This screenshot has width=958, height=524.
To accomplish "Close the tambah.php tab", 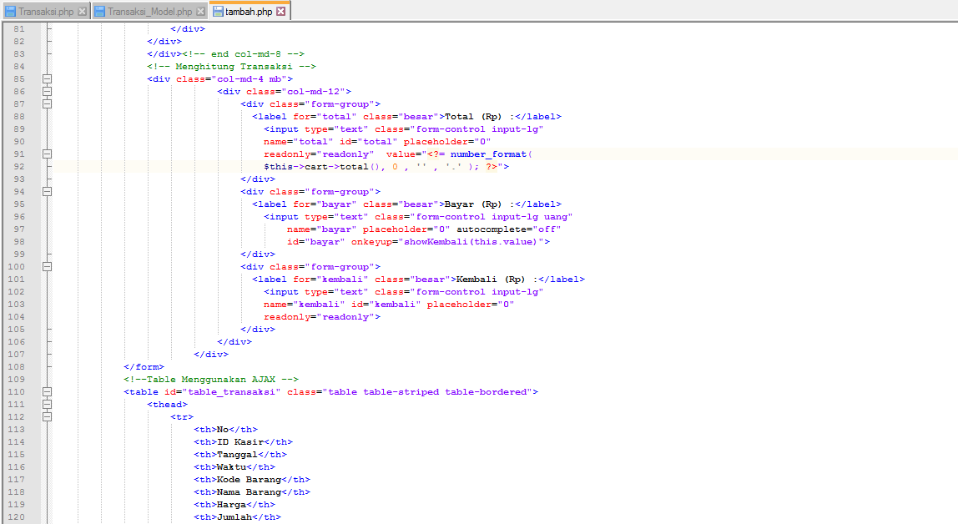I will 280,12.
